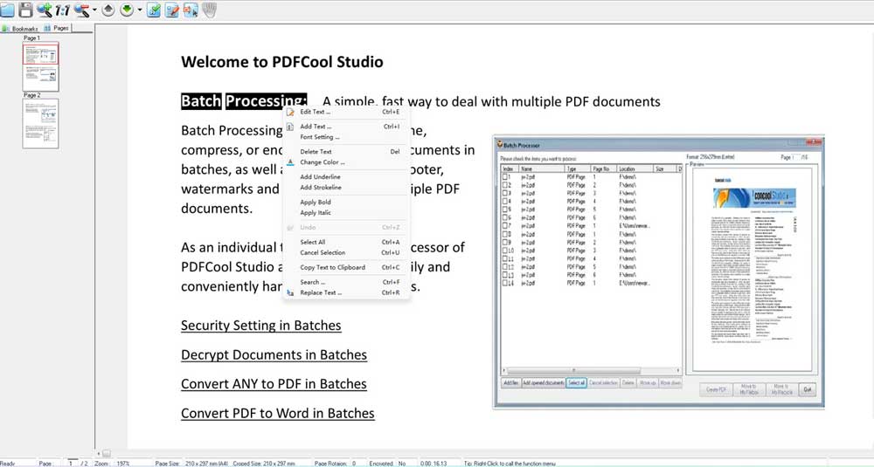This screenshot has height=467, width=874.
Task: Tick the row 14 checkbox in Batch Processor list
Action: tap(506, 284)
